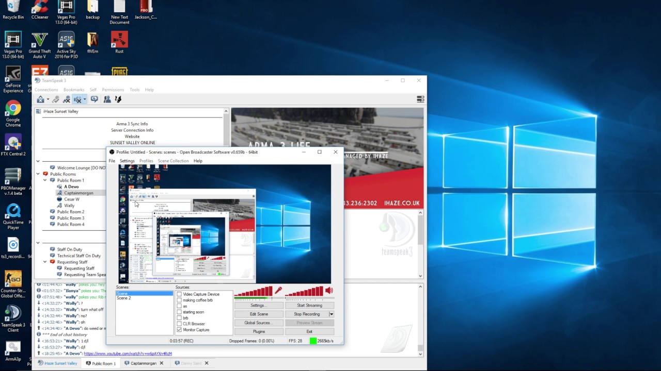The height and width of the screenshot is (371, 661).
Task: Enable the making coffee brb source checkbox
Action: pyautogui.click(x=179, y=300)
